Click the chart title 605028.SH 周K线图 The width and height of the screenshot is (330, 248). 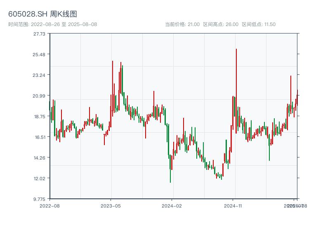click(42, 14)
